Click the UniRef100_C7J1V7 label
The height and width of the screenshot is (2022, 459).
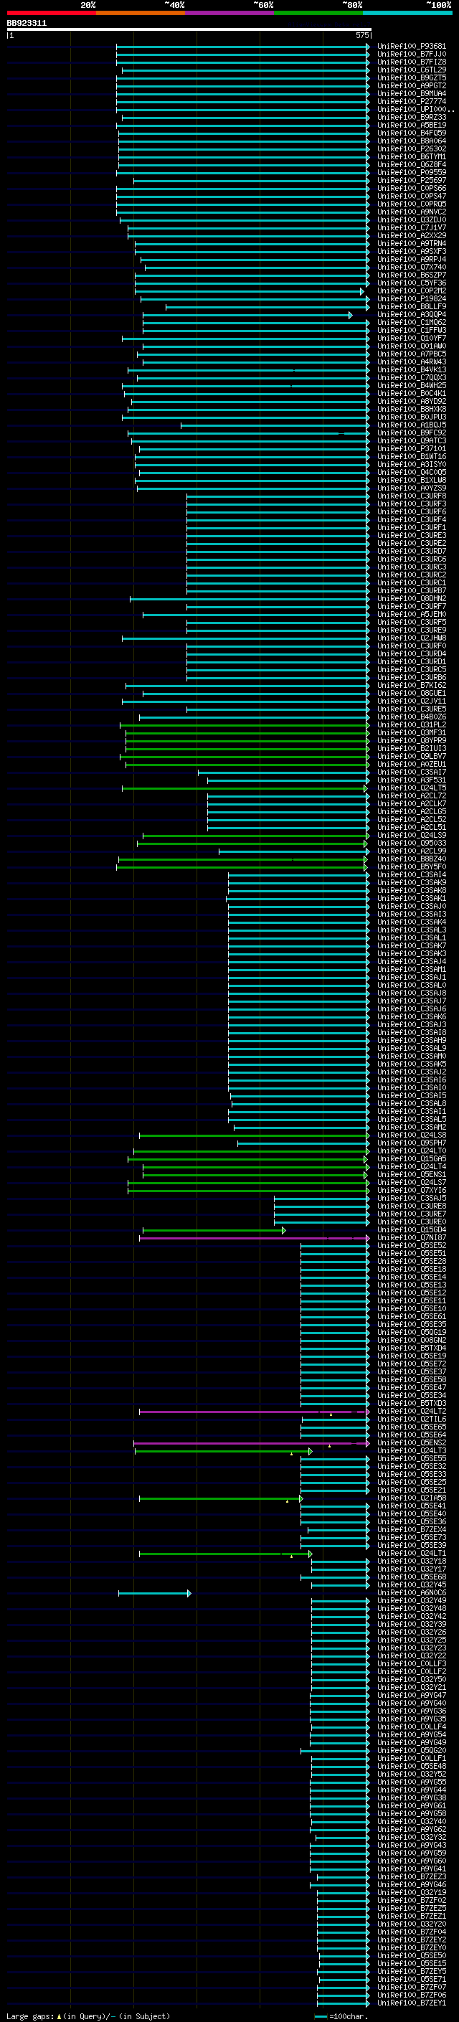[412, 227]
